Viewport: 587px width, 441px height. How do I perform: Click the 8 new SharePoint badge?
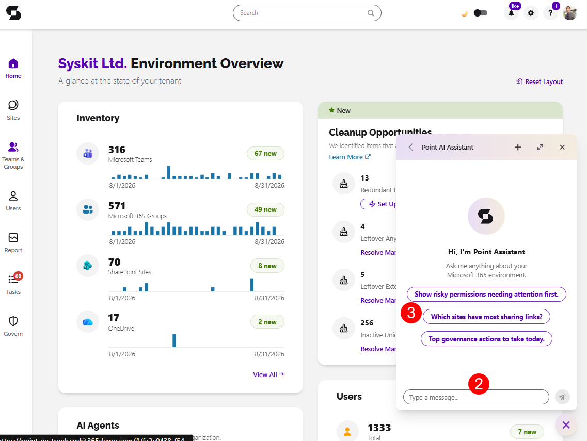click(x=267, y=266)
